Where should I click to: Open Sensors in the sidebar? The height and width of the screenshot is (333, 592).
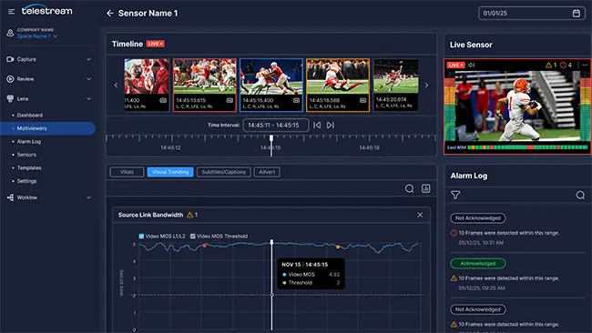26,155
